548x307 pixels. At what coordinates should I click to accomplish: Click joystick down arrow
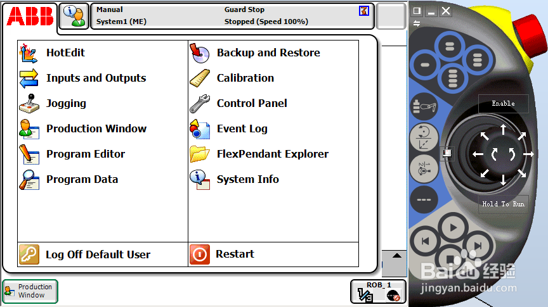(503, 179)
